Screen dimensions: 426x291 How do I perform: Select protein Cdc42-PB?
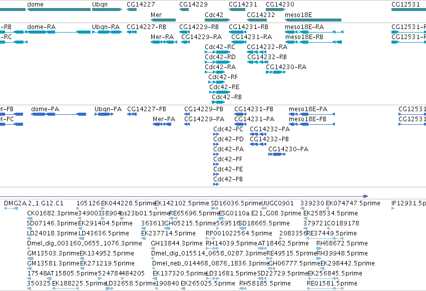tap(216, 184)
